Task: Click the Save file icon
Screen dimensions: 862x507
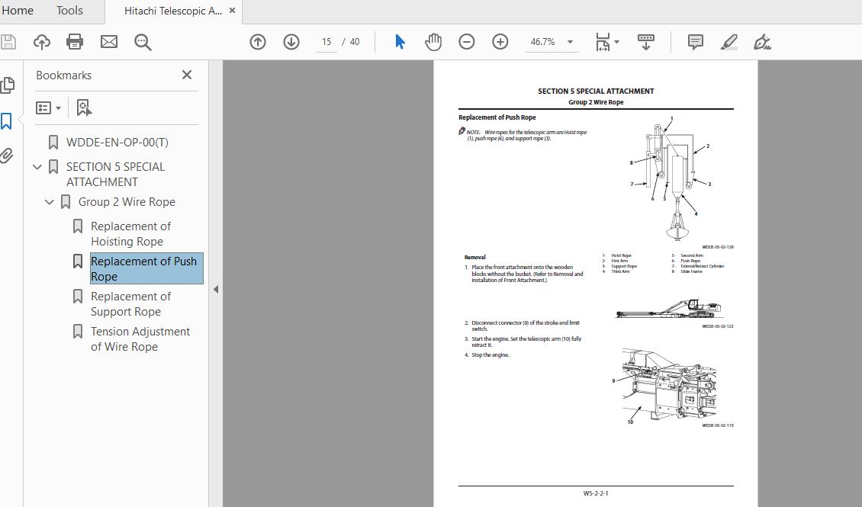Action: [8, 42]
